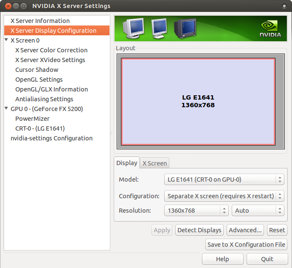
Task: Close the NVIDIA X Server Settings window
Action: pyautogui.click(x=8, y=6)
